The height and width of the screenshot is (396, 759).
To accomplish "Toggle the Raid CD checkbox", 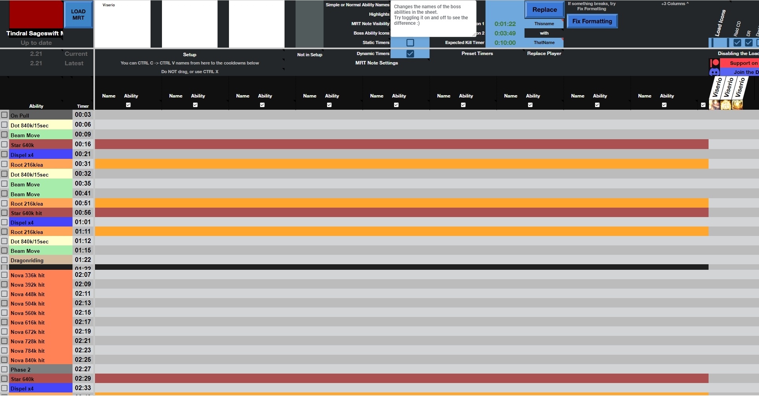I will 737,42.
